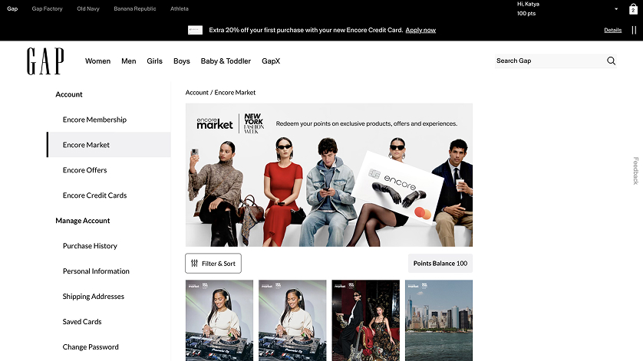Switch to Gap Factory brand tab

click(47, 8)
